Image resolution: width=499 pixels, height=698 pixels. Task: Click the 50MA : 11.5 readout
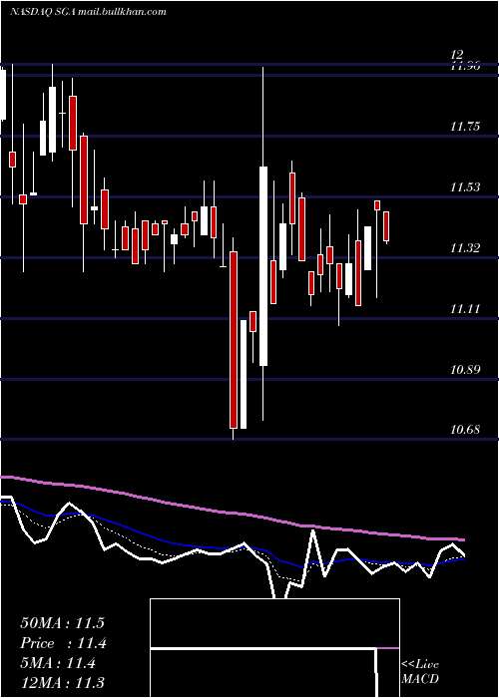click(x=62, y=623)
